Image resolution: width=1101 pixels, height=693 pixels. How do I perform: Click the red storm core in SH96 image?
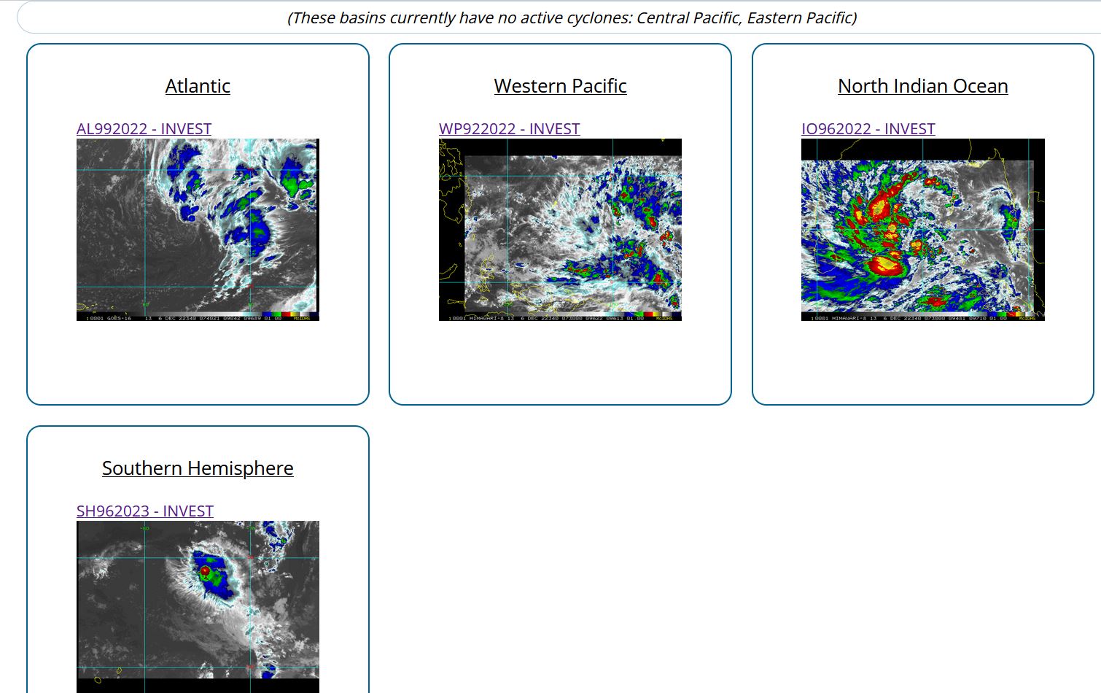[206, 570]
